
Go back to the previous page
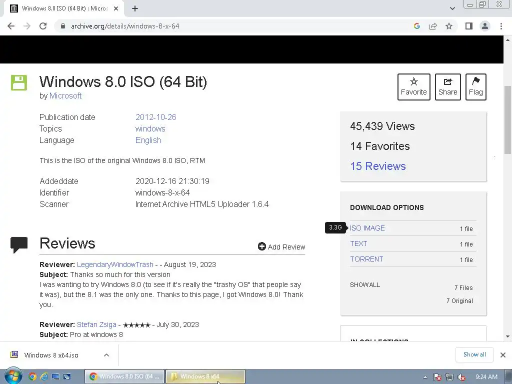(11, 26)
